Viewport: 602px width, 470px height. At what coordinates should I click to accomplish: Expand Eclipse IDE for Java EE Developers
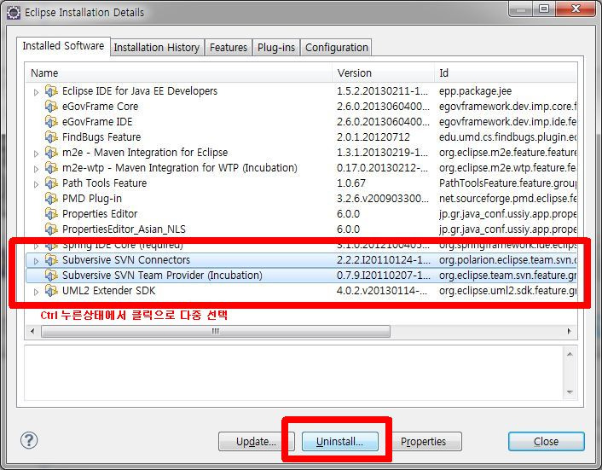coord(36,92)
